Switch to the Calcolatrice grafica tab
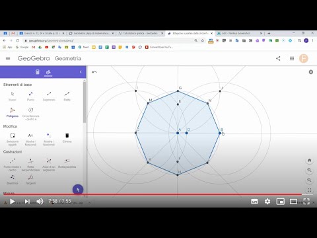317x238 pixels. (x=141, y=33)
